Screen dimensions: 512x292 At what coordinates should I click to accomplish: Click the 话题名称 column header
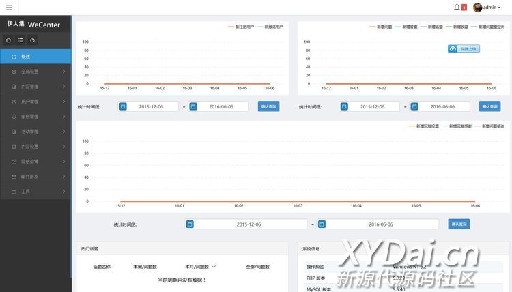pyautogui.click(x=102, y=267)
